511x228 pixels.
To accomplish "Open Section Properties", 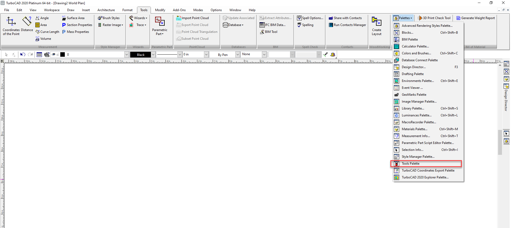I will coord(77,25).
